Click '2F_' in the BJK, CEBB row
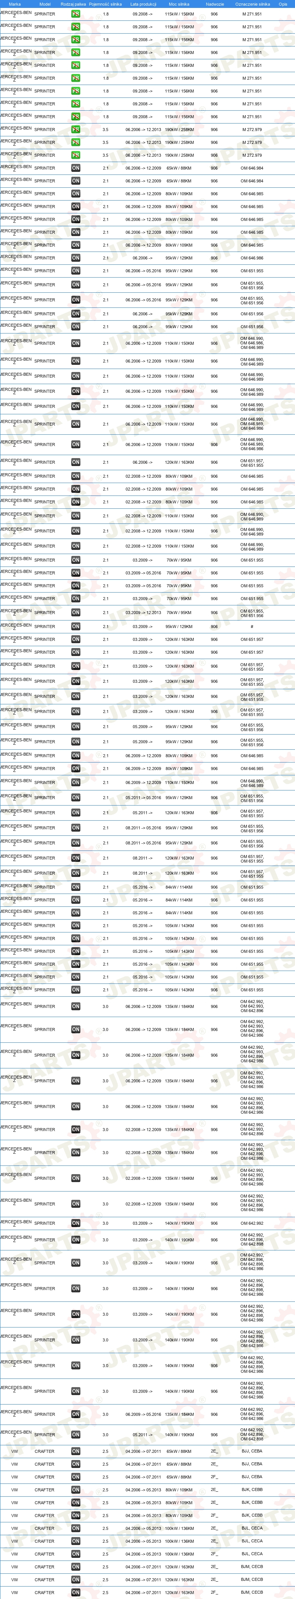This screenshot has width=295, height=1599. coord(214,1515)
